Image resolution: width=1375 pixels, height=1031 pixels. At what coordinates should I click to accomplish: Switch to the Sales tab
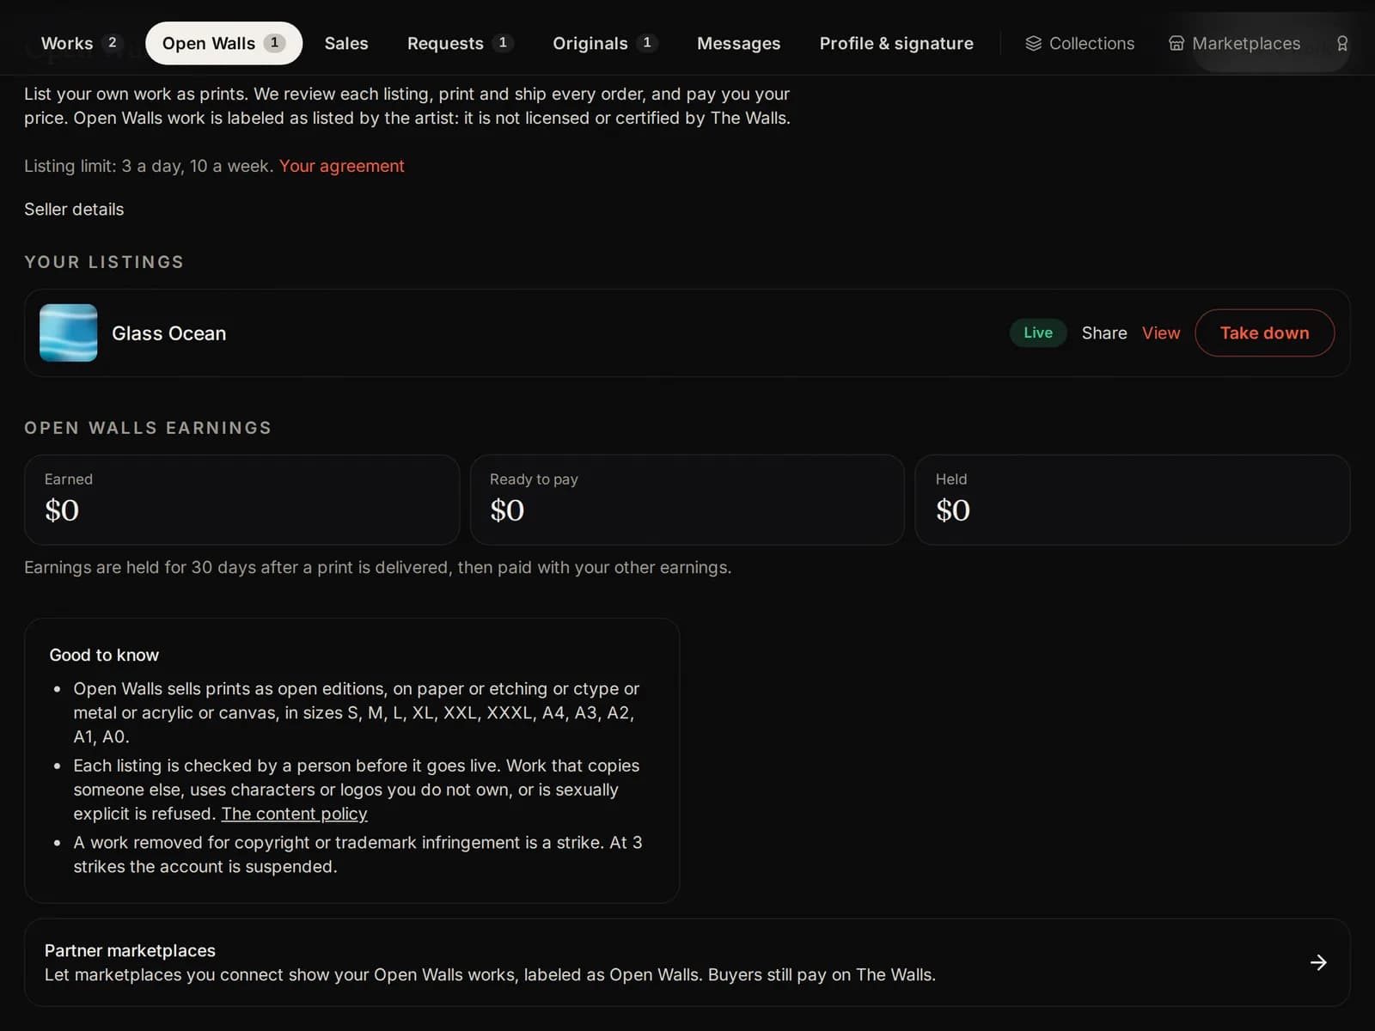[346, 43]
